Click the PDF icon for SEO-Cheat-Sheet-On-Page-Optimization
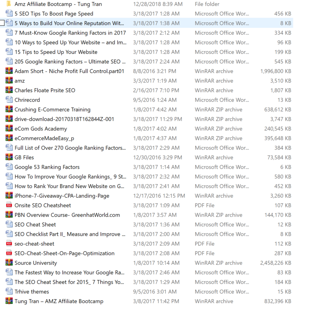This screenshot has height=312, width=327. click(9, 253)
